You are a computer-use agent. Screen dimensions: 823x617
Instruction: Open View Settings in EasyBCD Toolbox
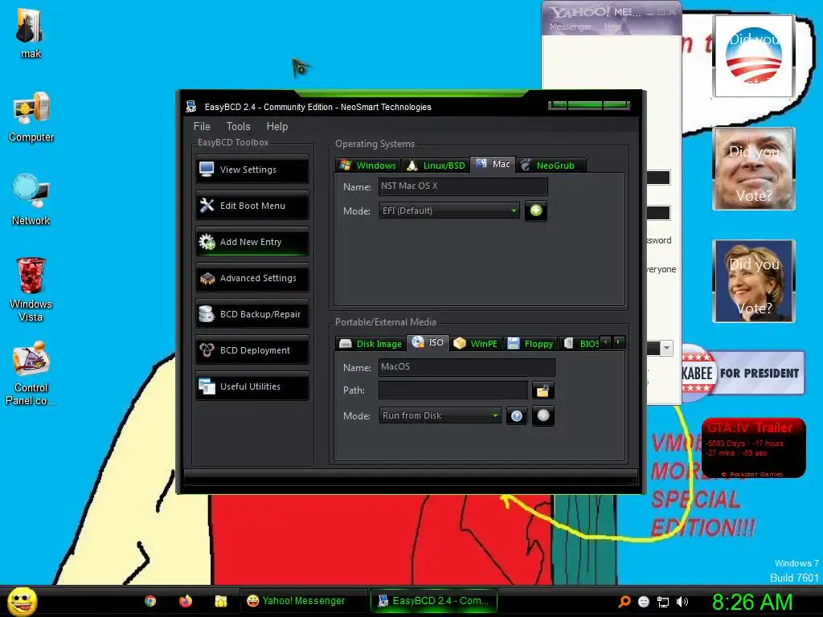click(x=252, y=170)
